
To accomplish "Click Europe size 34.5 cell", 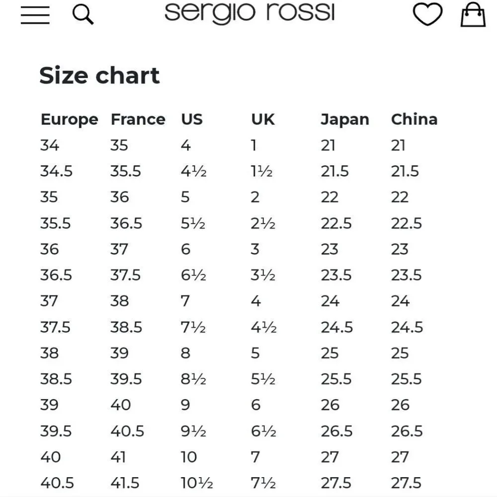I will (x=57, y=171).
